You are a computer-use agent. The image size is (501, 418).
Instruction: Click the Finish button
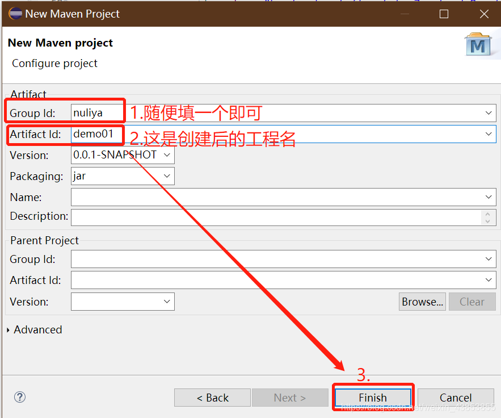pyautogui.click(x=373, y=398)
